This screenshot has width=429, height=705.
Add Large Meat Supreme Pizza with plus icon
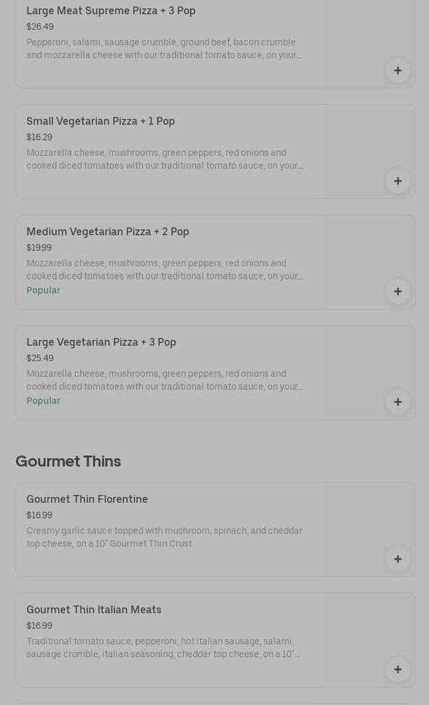pyautogui.click(x=397, y=70)
